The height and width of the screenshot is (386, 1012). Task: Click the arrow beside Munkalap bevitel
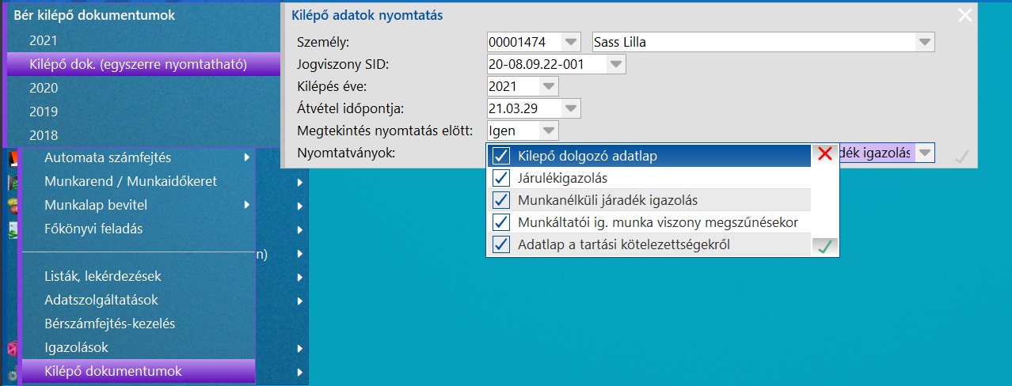[249, 206]
